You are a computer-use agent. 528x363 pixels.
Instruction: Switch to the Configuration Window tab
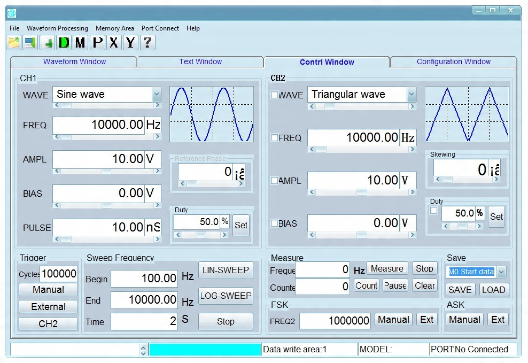[453, 62]
